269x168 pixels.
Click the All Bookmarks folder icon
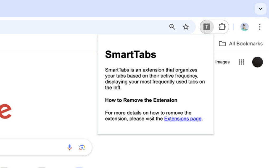pyautogui.click(x=222, y=43)
